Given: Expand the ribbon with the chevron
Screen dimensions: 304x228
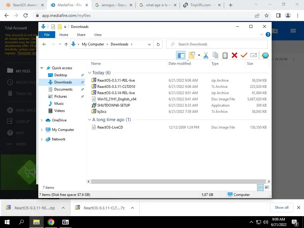Looking at the screenshot, I should (x=261, y=34).
